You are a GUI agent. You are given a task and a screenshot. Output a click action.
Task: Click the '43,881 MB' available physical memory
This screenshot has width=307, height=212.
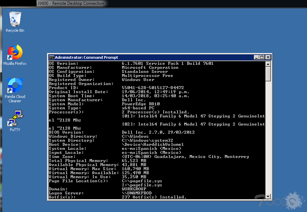(x=134, y=165)
